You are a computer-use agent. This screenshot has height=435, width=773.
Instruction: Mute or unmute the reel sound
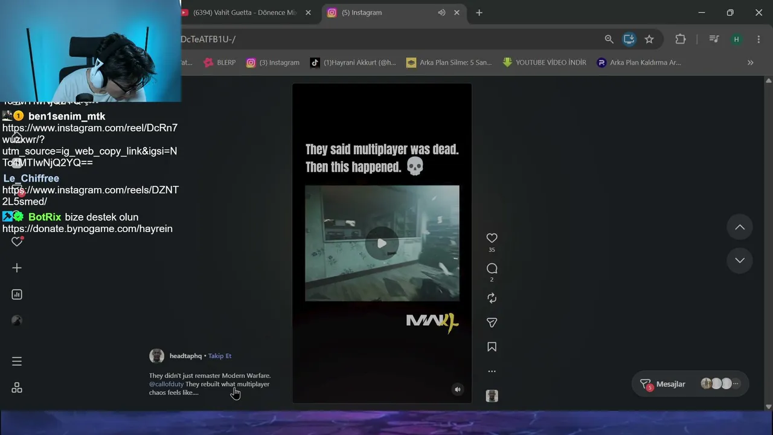[457, 390]
